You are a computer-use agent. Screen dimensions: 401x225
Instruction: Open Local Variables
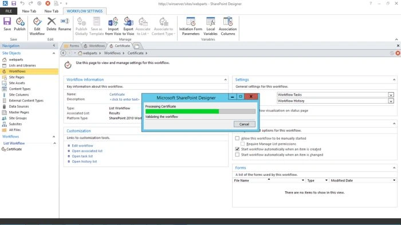pos(210,26)
